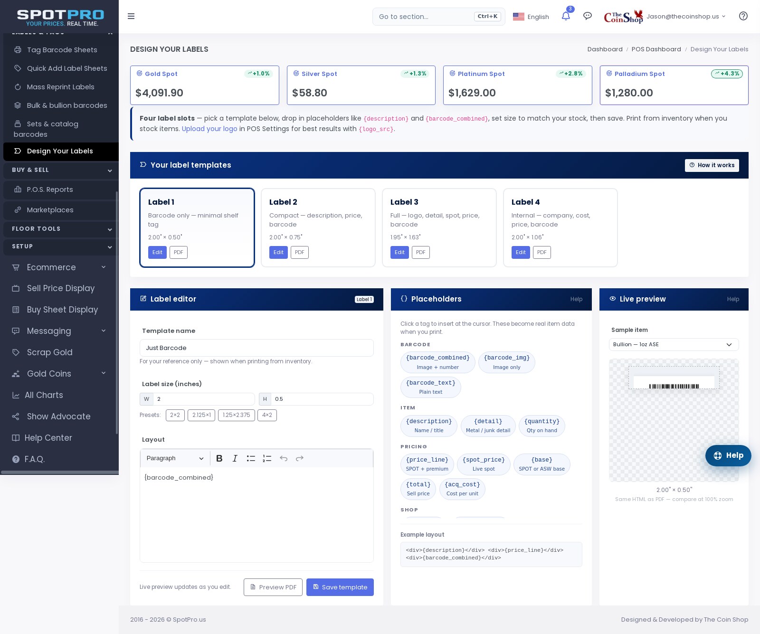760x634 pixels.
Task: Insert a numbered list in Layout
Action: point(267,458)
